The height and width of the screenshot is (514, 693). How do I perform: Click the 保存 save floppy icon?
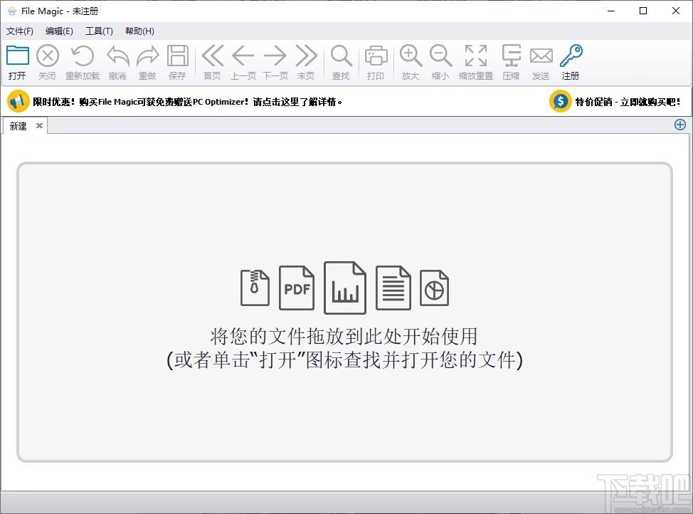178,56
